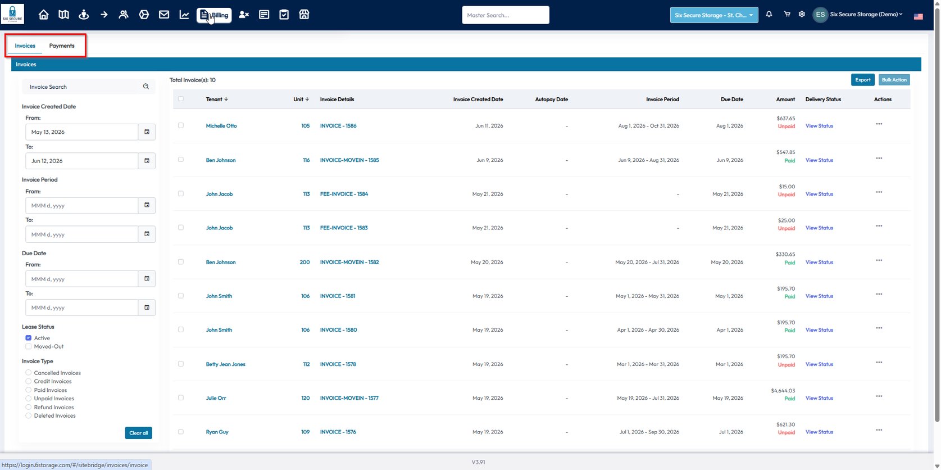Open the shopping cart icon
This screenshot has width=941, height=470.
click(787, 14)
